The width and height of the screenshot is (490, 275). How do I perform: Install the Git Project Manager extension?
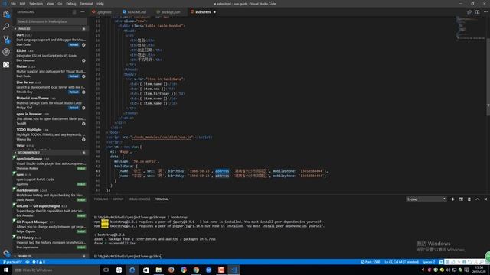[81, 231]
